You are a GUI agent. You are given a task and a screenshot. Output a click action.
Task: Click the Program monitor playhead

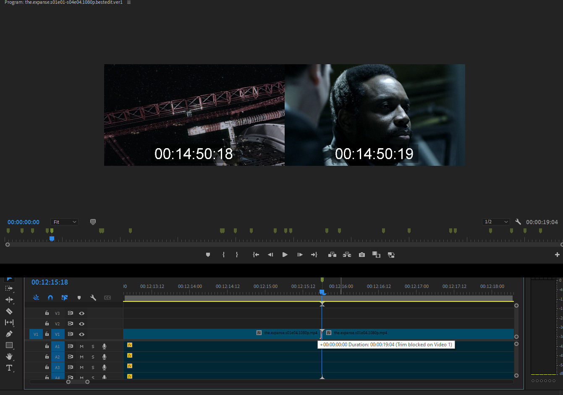coord(52,238)
